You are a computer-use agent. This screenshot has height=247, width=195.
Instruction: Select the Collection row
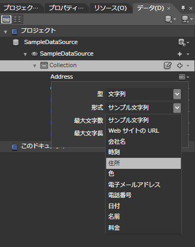[x=97, y=66]
